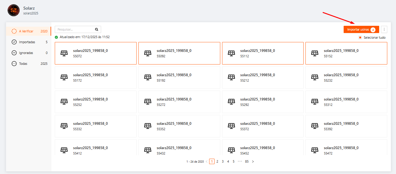Image resolution: width=396 pixels, height=174 pixels.
Task: Click the Ignoradas minus circle icon
Action: pyautogui.click(x=14, y=53)
